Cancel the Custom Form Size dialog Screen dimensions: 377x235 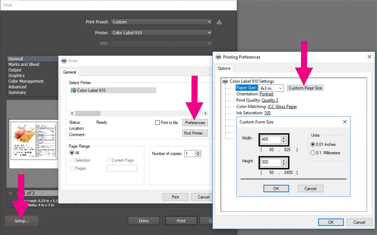[x=310, y=189]
